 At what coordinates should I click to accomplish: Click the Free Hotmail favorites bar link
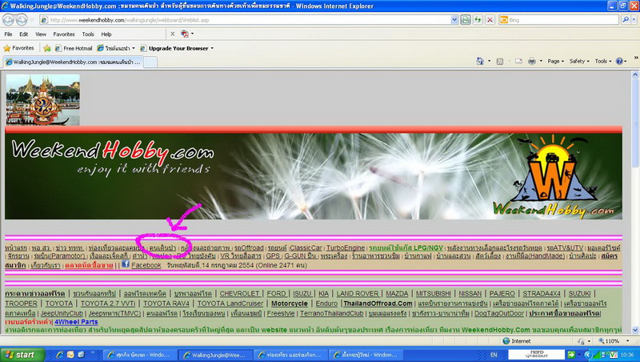click(78, 48)
